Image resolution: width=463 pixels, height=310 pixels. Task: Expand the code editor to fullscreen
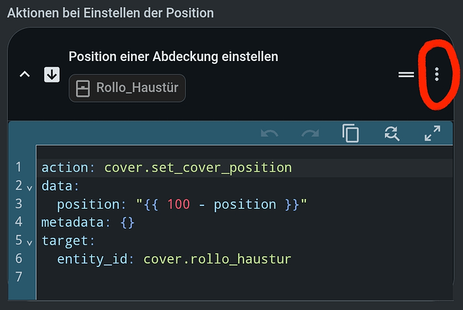[x=433, y=134]
